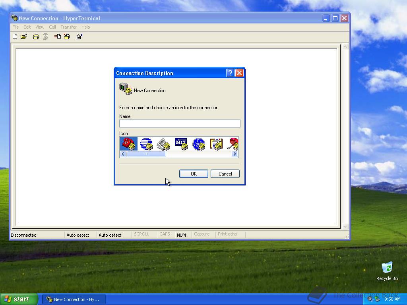Screen dimensions: 407x305
Task: Click the HyperTerminal title bar icon
Action: pos(14,18)
